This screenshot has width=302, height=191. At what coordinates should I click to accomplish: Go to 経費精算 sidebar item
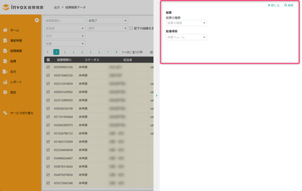tap(16, 51)
